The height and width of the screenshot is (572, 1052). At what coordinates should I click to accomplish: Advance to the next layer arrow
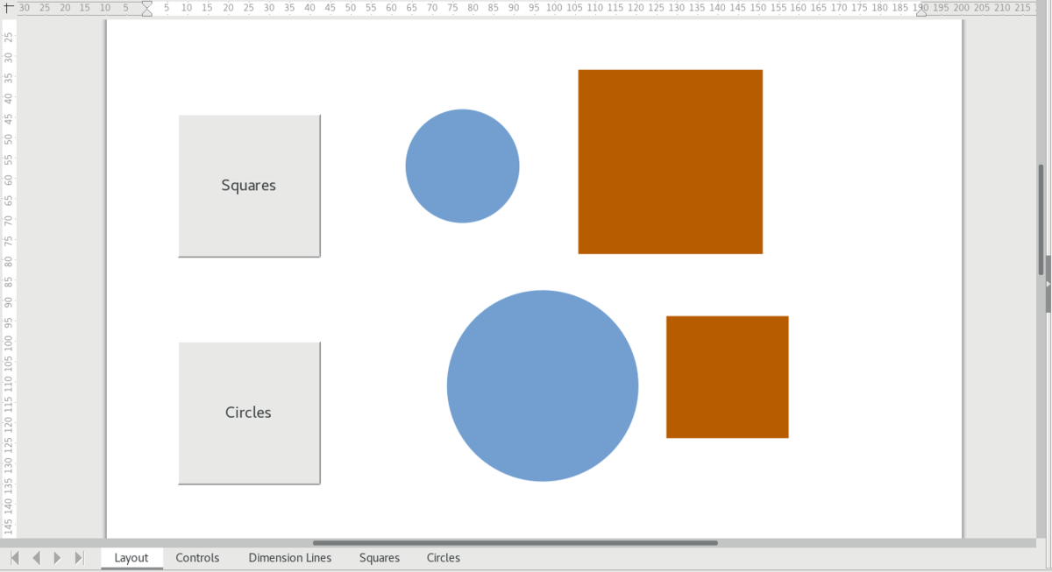[x=57, y=557]
